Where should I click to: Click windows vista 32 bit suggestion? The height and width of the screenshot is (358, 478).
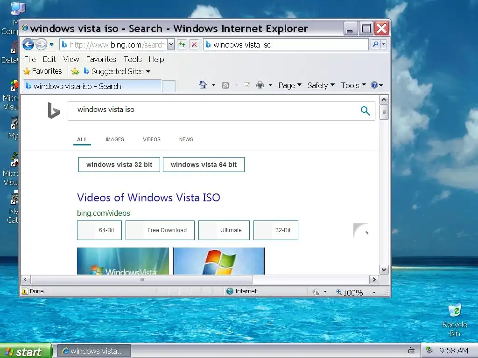(119, 165)
